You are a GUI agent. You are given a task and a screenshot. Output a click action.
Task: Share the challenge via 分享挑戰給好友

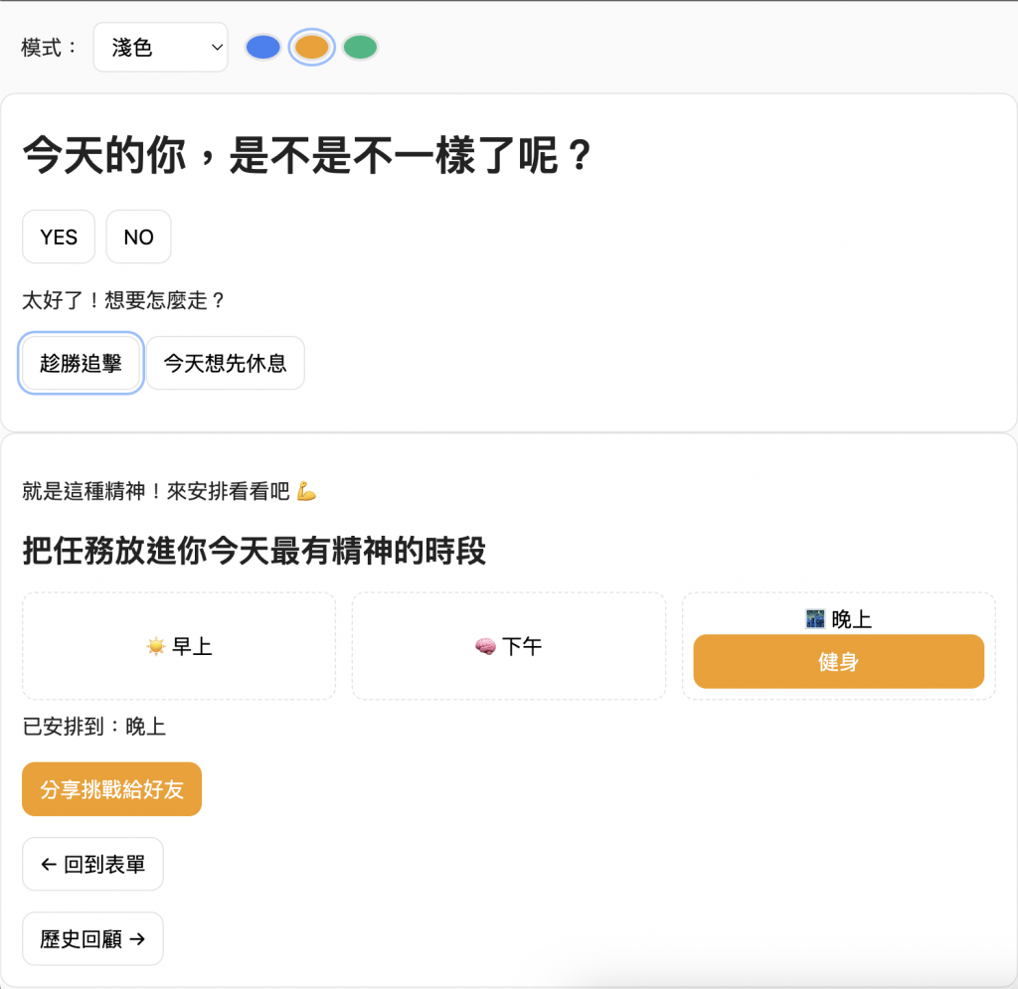point(111,789)
